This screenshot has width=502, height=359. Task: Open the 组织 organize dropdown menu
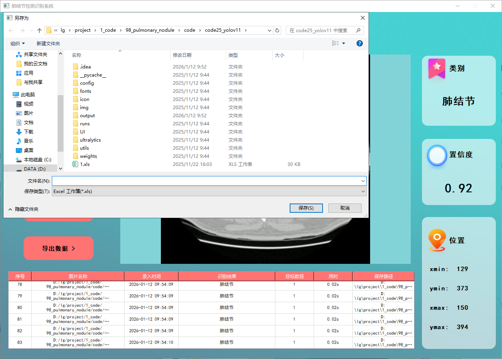[x=18, y=43]
